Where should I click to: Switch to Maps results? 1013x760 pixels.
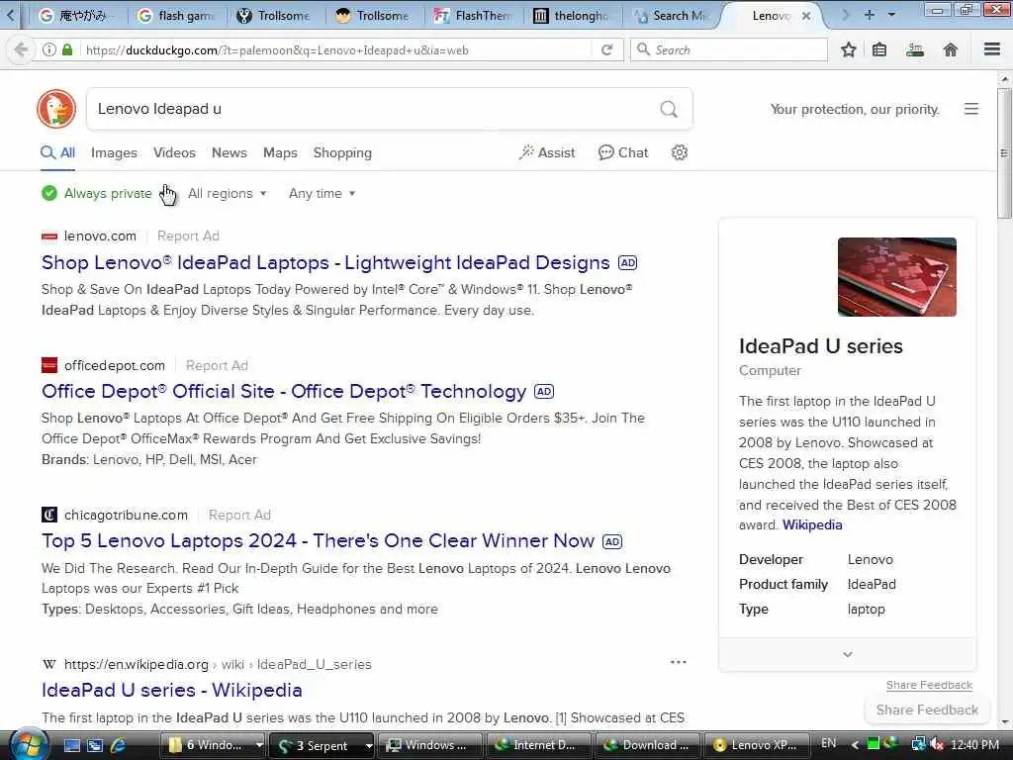[x=280, y=152]
